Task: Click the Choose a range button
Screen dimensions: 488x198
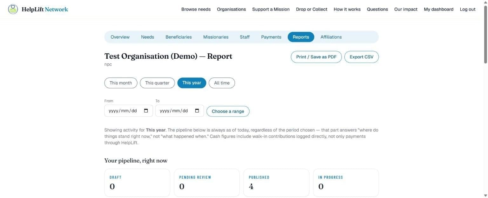Action: (x=228, y=111)
